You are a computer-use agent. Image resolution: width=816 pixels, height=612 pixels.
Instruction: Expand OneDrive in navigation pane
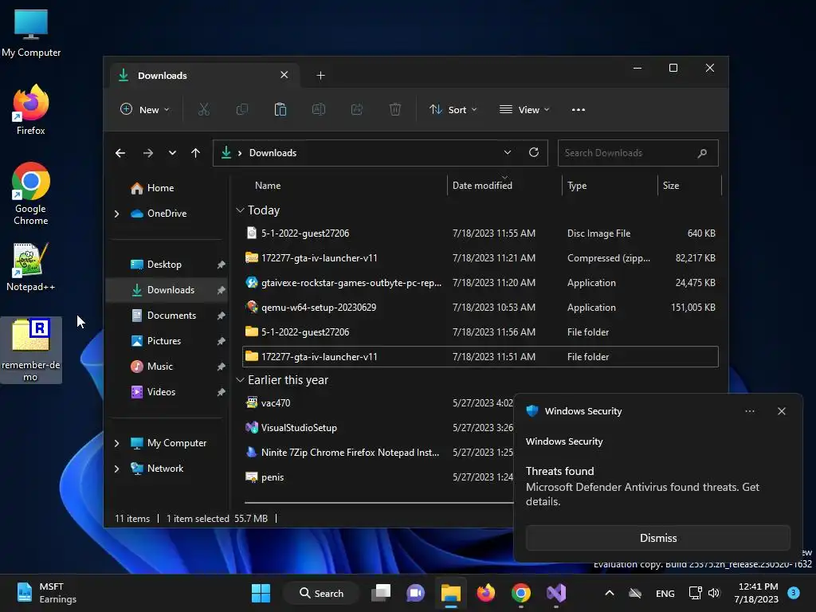(x=116, y=214)
